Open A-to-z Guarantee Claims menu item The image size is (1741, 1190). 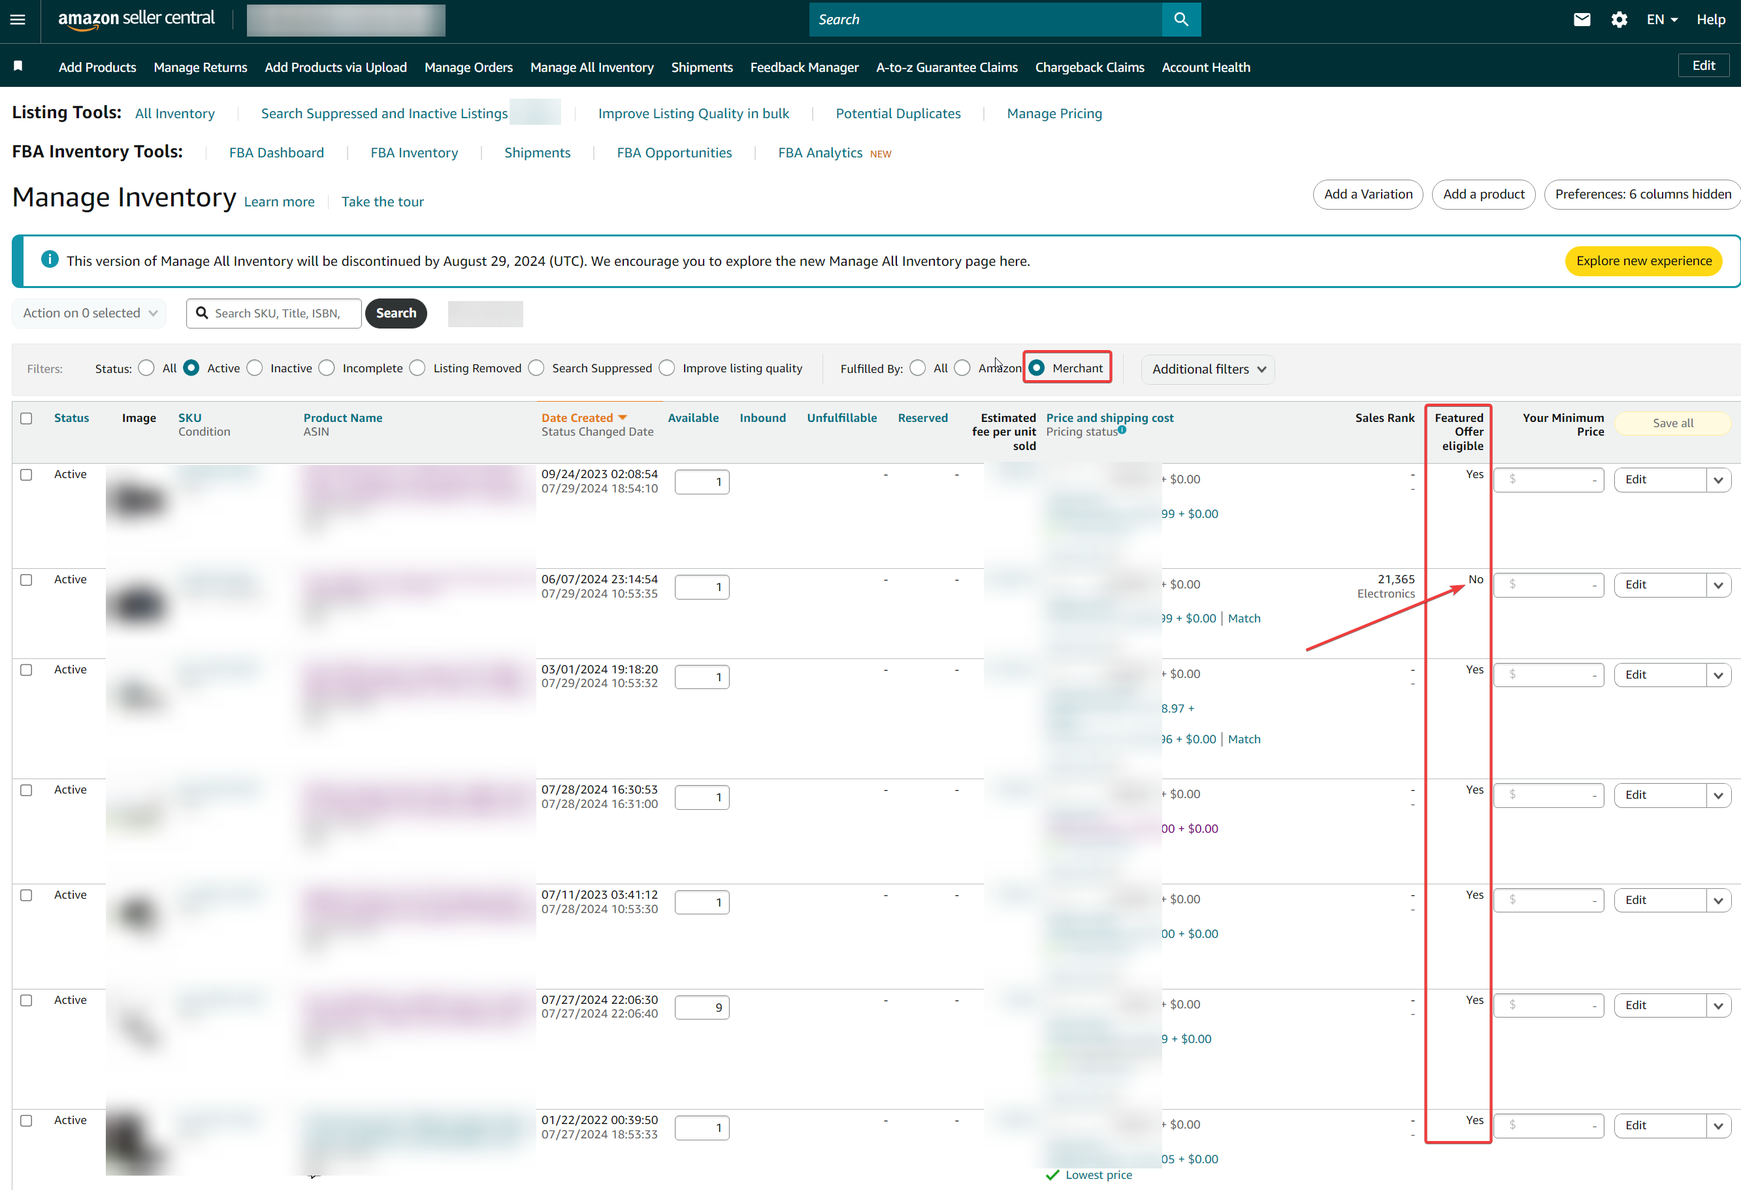(947, 67)
